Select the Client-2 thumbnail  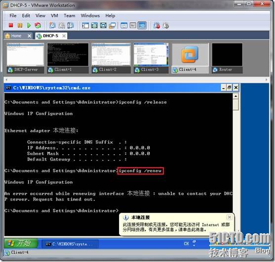(111, 58)
